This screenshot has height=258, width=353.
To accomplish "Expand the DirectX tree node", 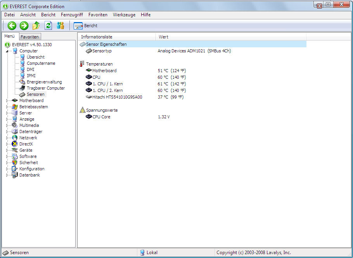I will 7,144.
